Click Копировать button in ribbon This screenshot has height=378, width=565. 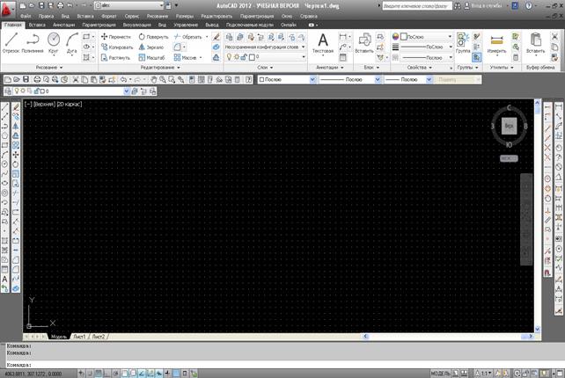tap(117, 47)
